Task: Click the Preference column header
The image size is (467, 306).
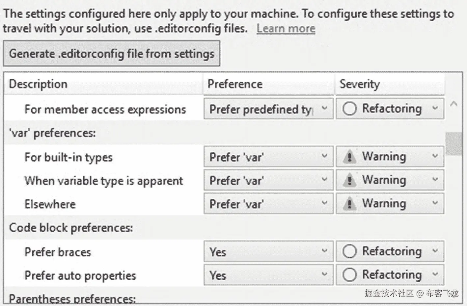Action: pyautogui.click(x=268, y=84)
